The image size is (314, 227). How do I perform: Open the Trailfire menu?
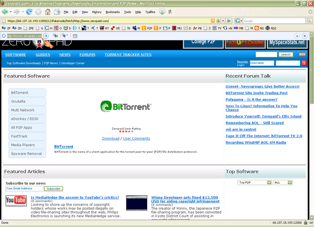[x=150, y=12]
